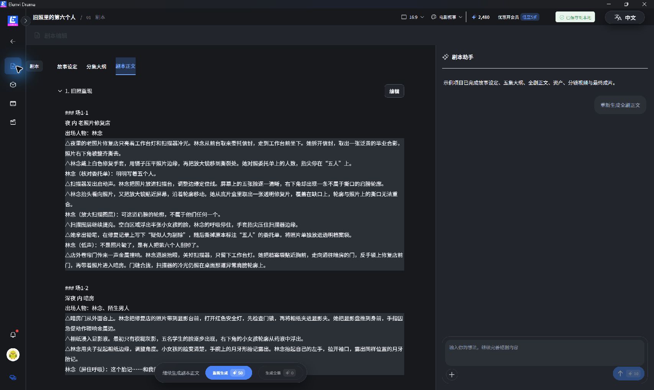This screenshot has width=654, height=390.
Task: Collapse the 1. 旧照重现 episode section
Action: [x=60, y=91]
